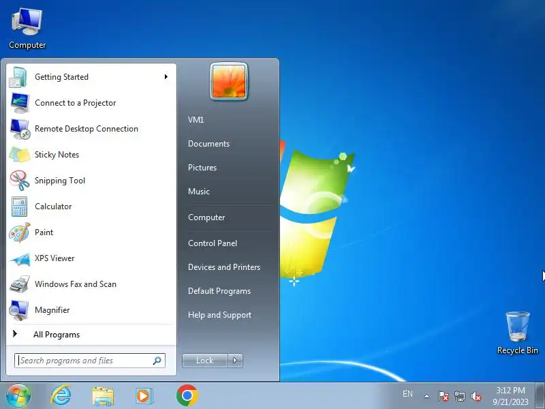The width and height of the screenshot is (545, 409).
Task: Open the VM1 user folder
Action: [196, 120]
